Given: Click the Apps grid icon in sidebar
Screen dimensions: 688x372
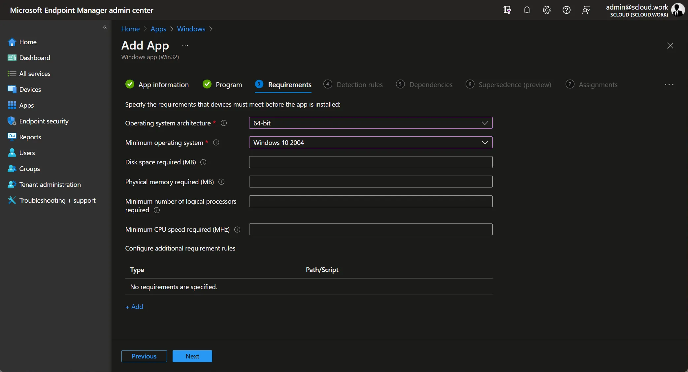Looking at the screenshot, I should (x=12, y=105).
